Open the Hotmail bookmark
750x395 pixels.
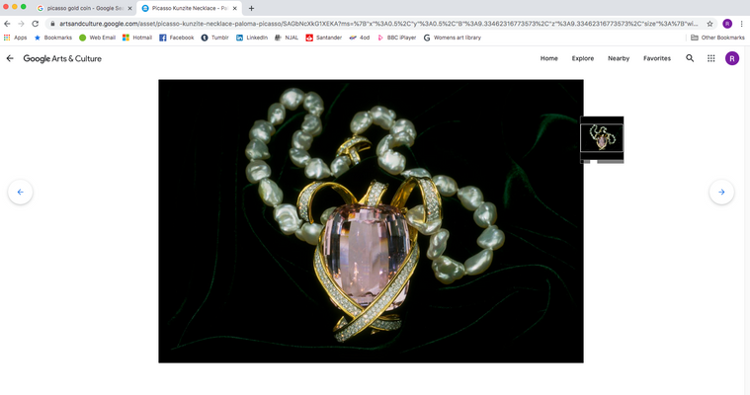[136, 38]
